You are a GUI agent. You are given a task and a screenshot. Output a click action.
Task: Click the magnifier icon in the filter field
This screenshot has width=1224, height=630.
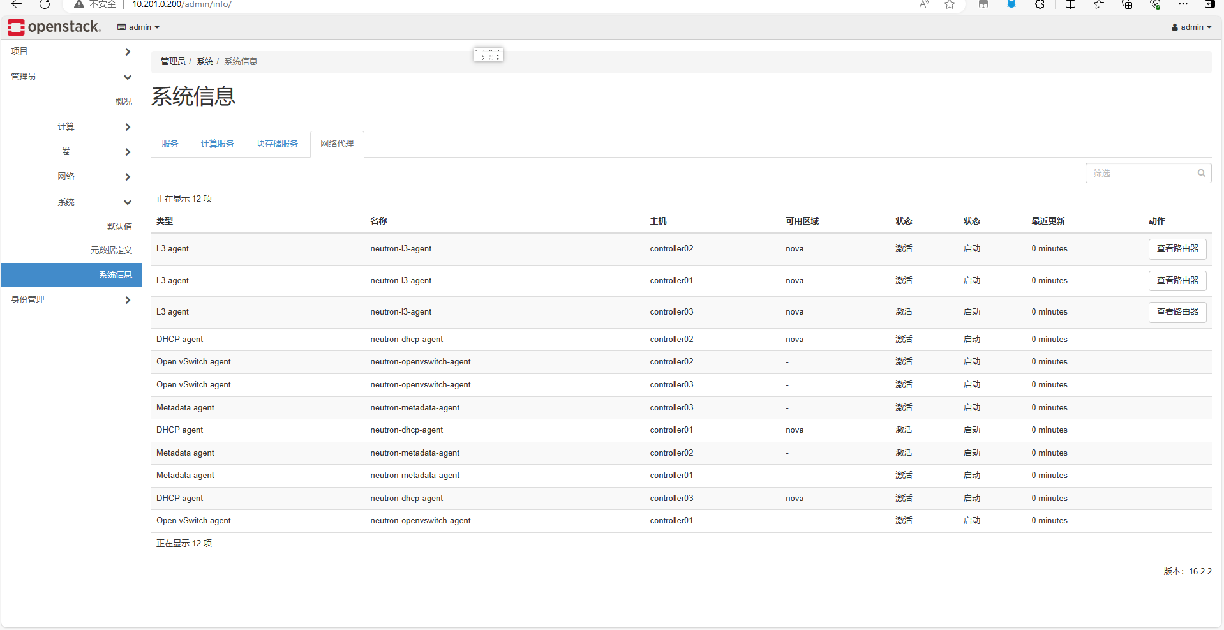coord(1201,173)
